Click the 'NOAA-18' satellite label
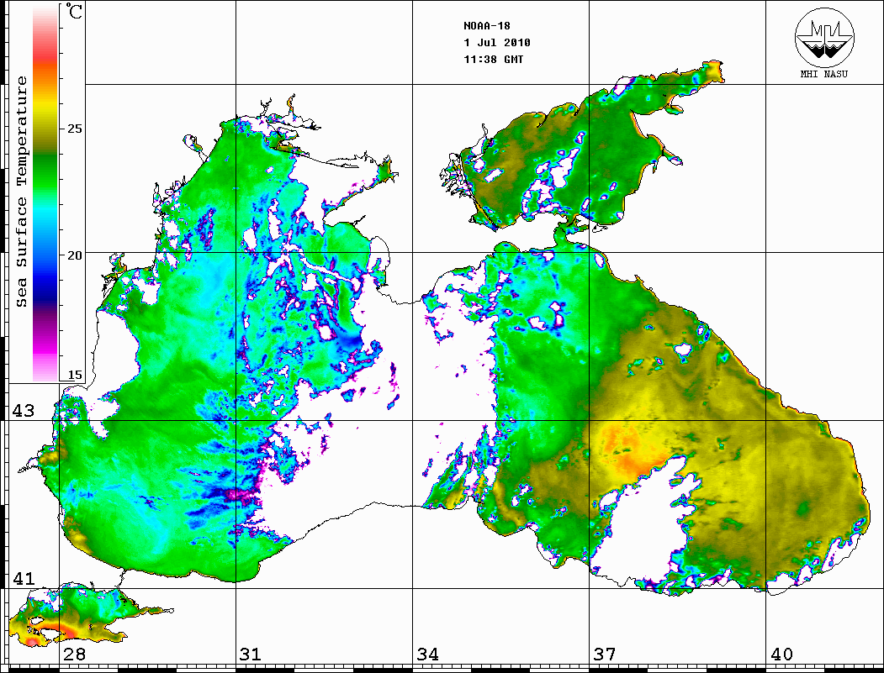Screen dimensions: 884x673 coord(486,26)
